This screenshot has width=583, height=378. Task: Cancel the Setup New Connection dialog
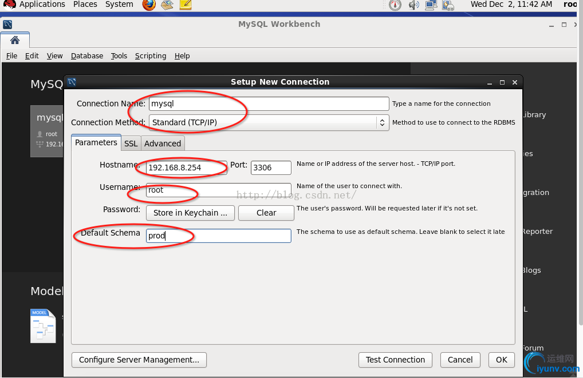460,360
